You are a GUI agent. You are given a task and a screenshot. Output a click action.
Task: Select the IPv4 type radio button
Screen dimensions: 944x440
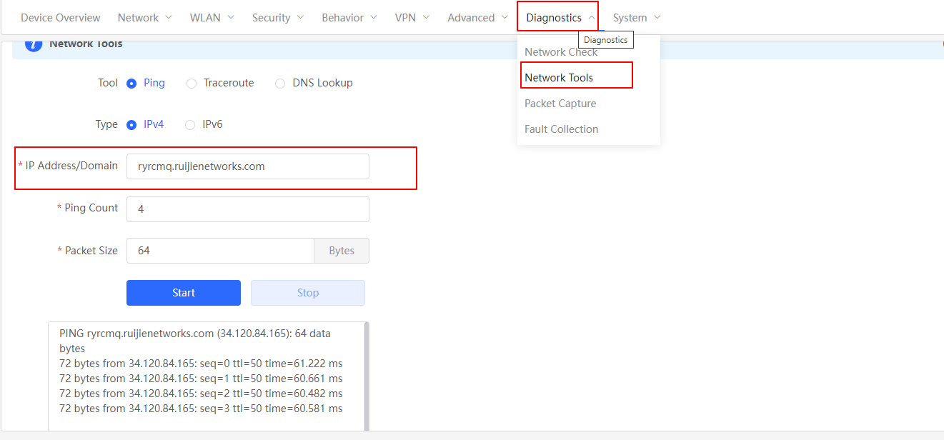pos(131,125)
